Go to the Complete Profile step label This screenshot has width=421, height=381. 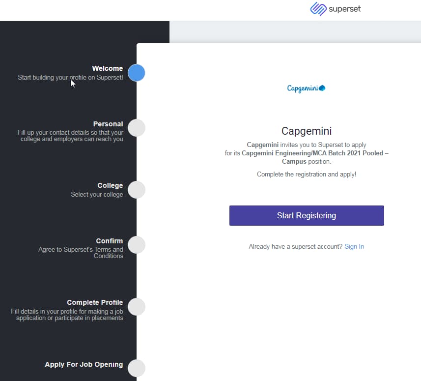point(95,302)
